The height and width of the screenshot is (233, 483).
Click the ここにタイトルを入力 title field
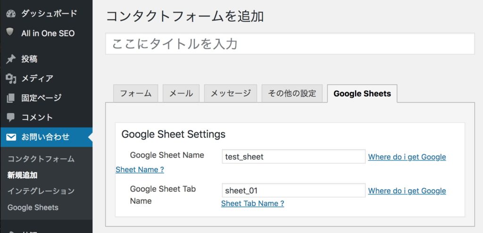click(290, 44)
